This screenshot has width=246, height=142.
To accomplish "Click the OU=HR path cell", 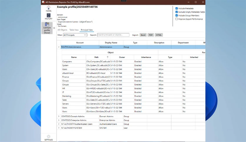I will tap(98, 88).
